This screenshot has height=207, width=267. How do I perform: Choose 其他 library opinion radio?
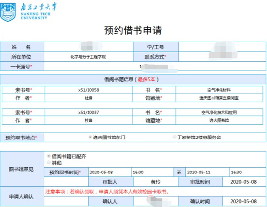point(49,162)
